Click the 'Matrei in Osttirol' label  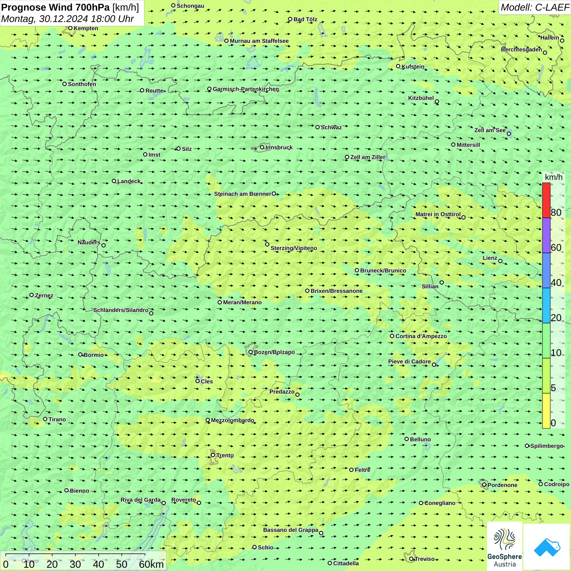(438, 214)
